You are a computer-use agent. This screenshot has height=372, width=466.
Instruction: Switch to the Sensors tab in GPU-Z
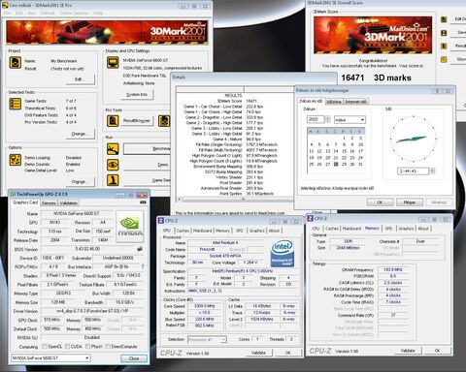pos(49,203)
